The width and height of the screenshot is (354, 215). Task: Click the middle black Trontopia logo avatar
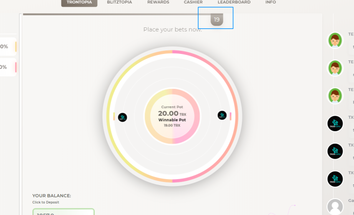coord(335,151)
